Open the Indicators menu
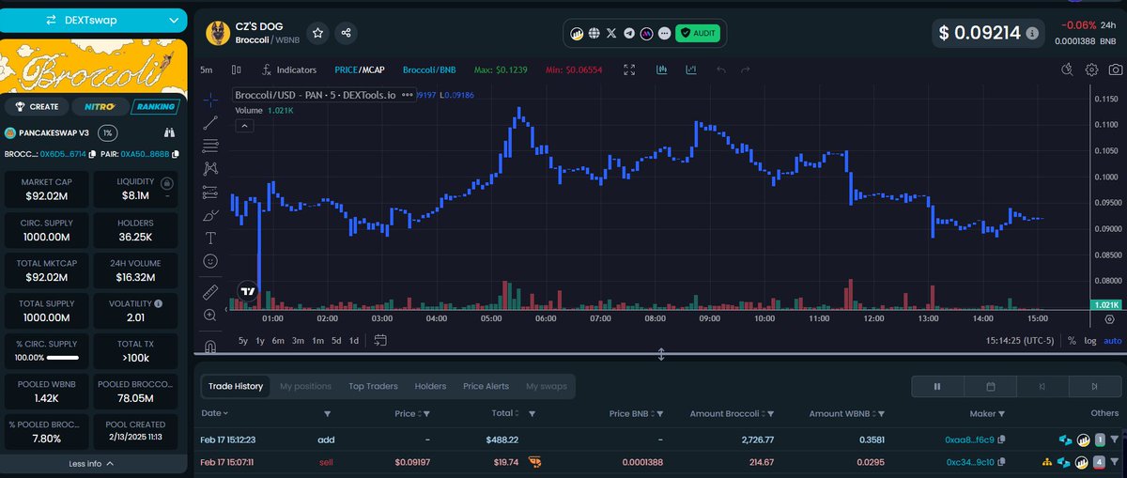 289,69
